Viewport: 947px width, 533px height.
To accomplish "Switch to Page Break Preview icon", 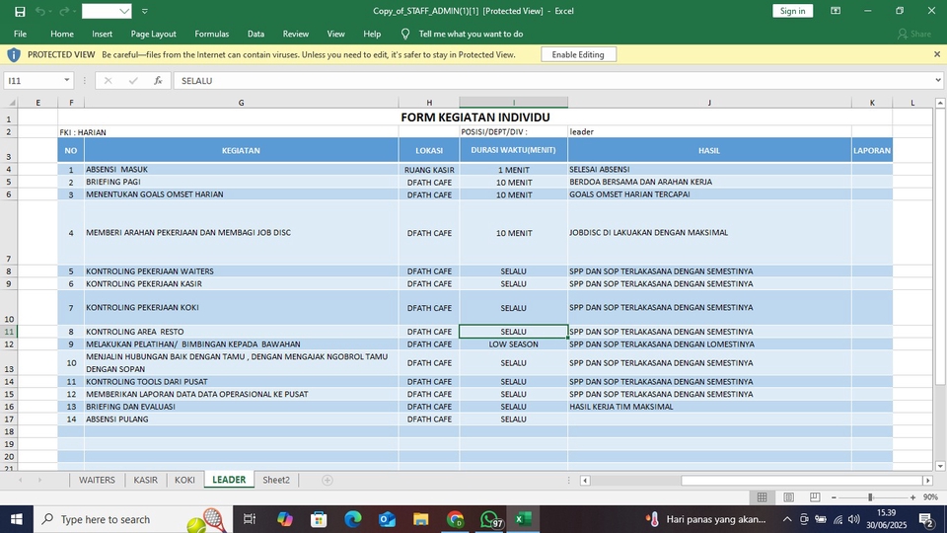I will 815,496.
